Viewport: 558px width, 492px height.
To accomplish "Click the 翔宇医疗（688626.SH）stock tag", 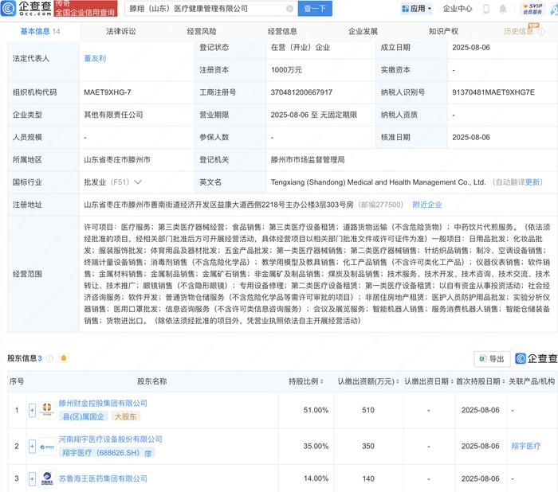I will pyautogui.click(x=108, y=453).
